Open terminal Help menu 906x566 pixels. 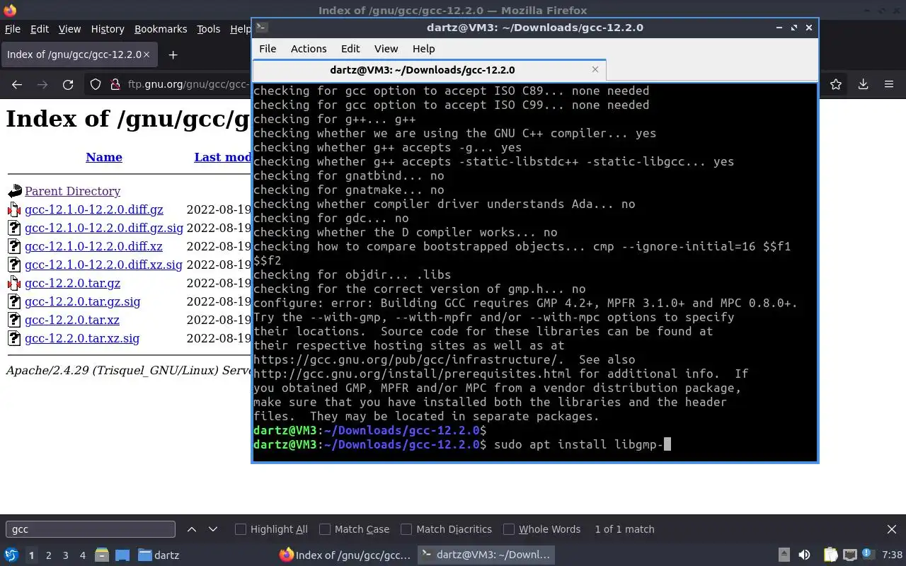pos(423,49)
